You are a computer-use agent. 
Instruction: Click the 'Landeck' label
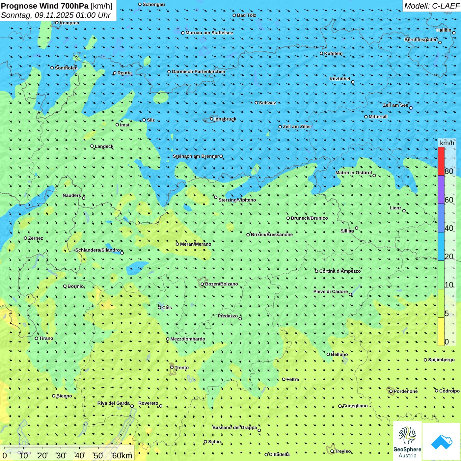point(104,146)
